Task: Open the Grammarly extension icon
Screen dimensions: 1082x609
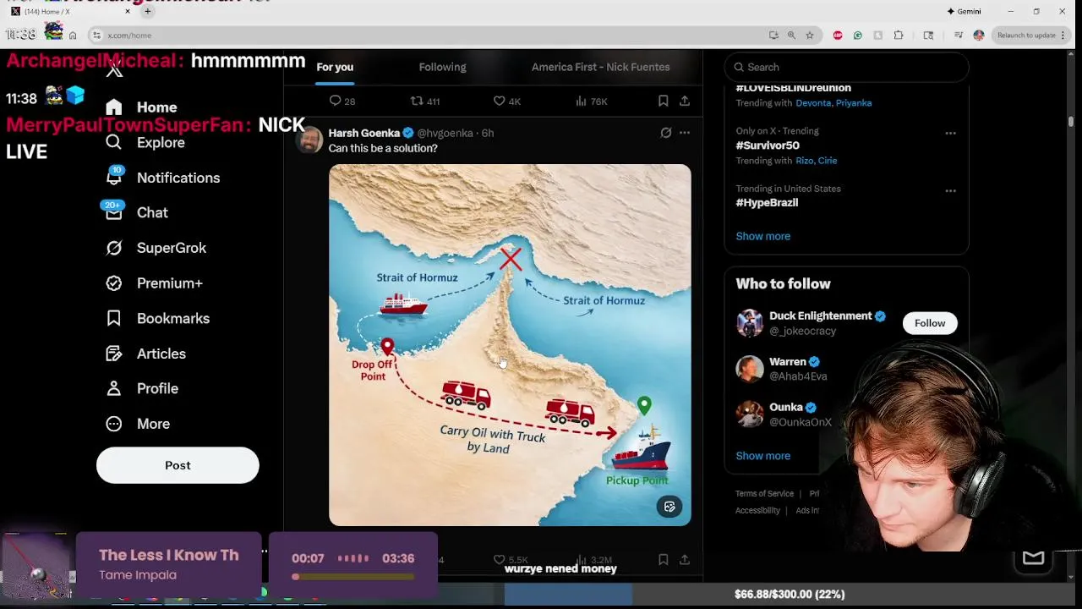Action: (x=858, y=36)
